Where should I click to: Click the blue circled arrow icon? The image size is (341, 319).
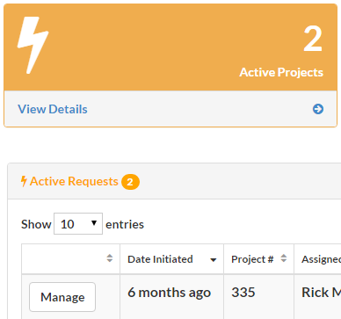tap(318, 109)
